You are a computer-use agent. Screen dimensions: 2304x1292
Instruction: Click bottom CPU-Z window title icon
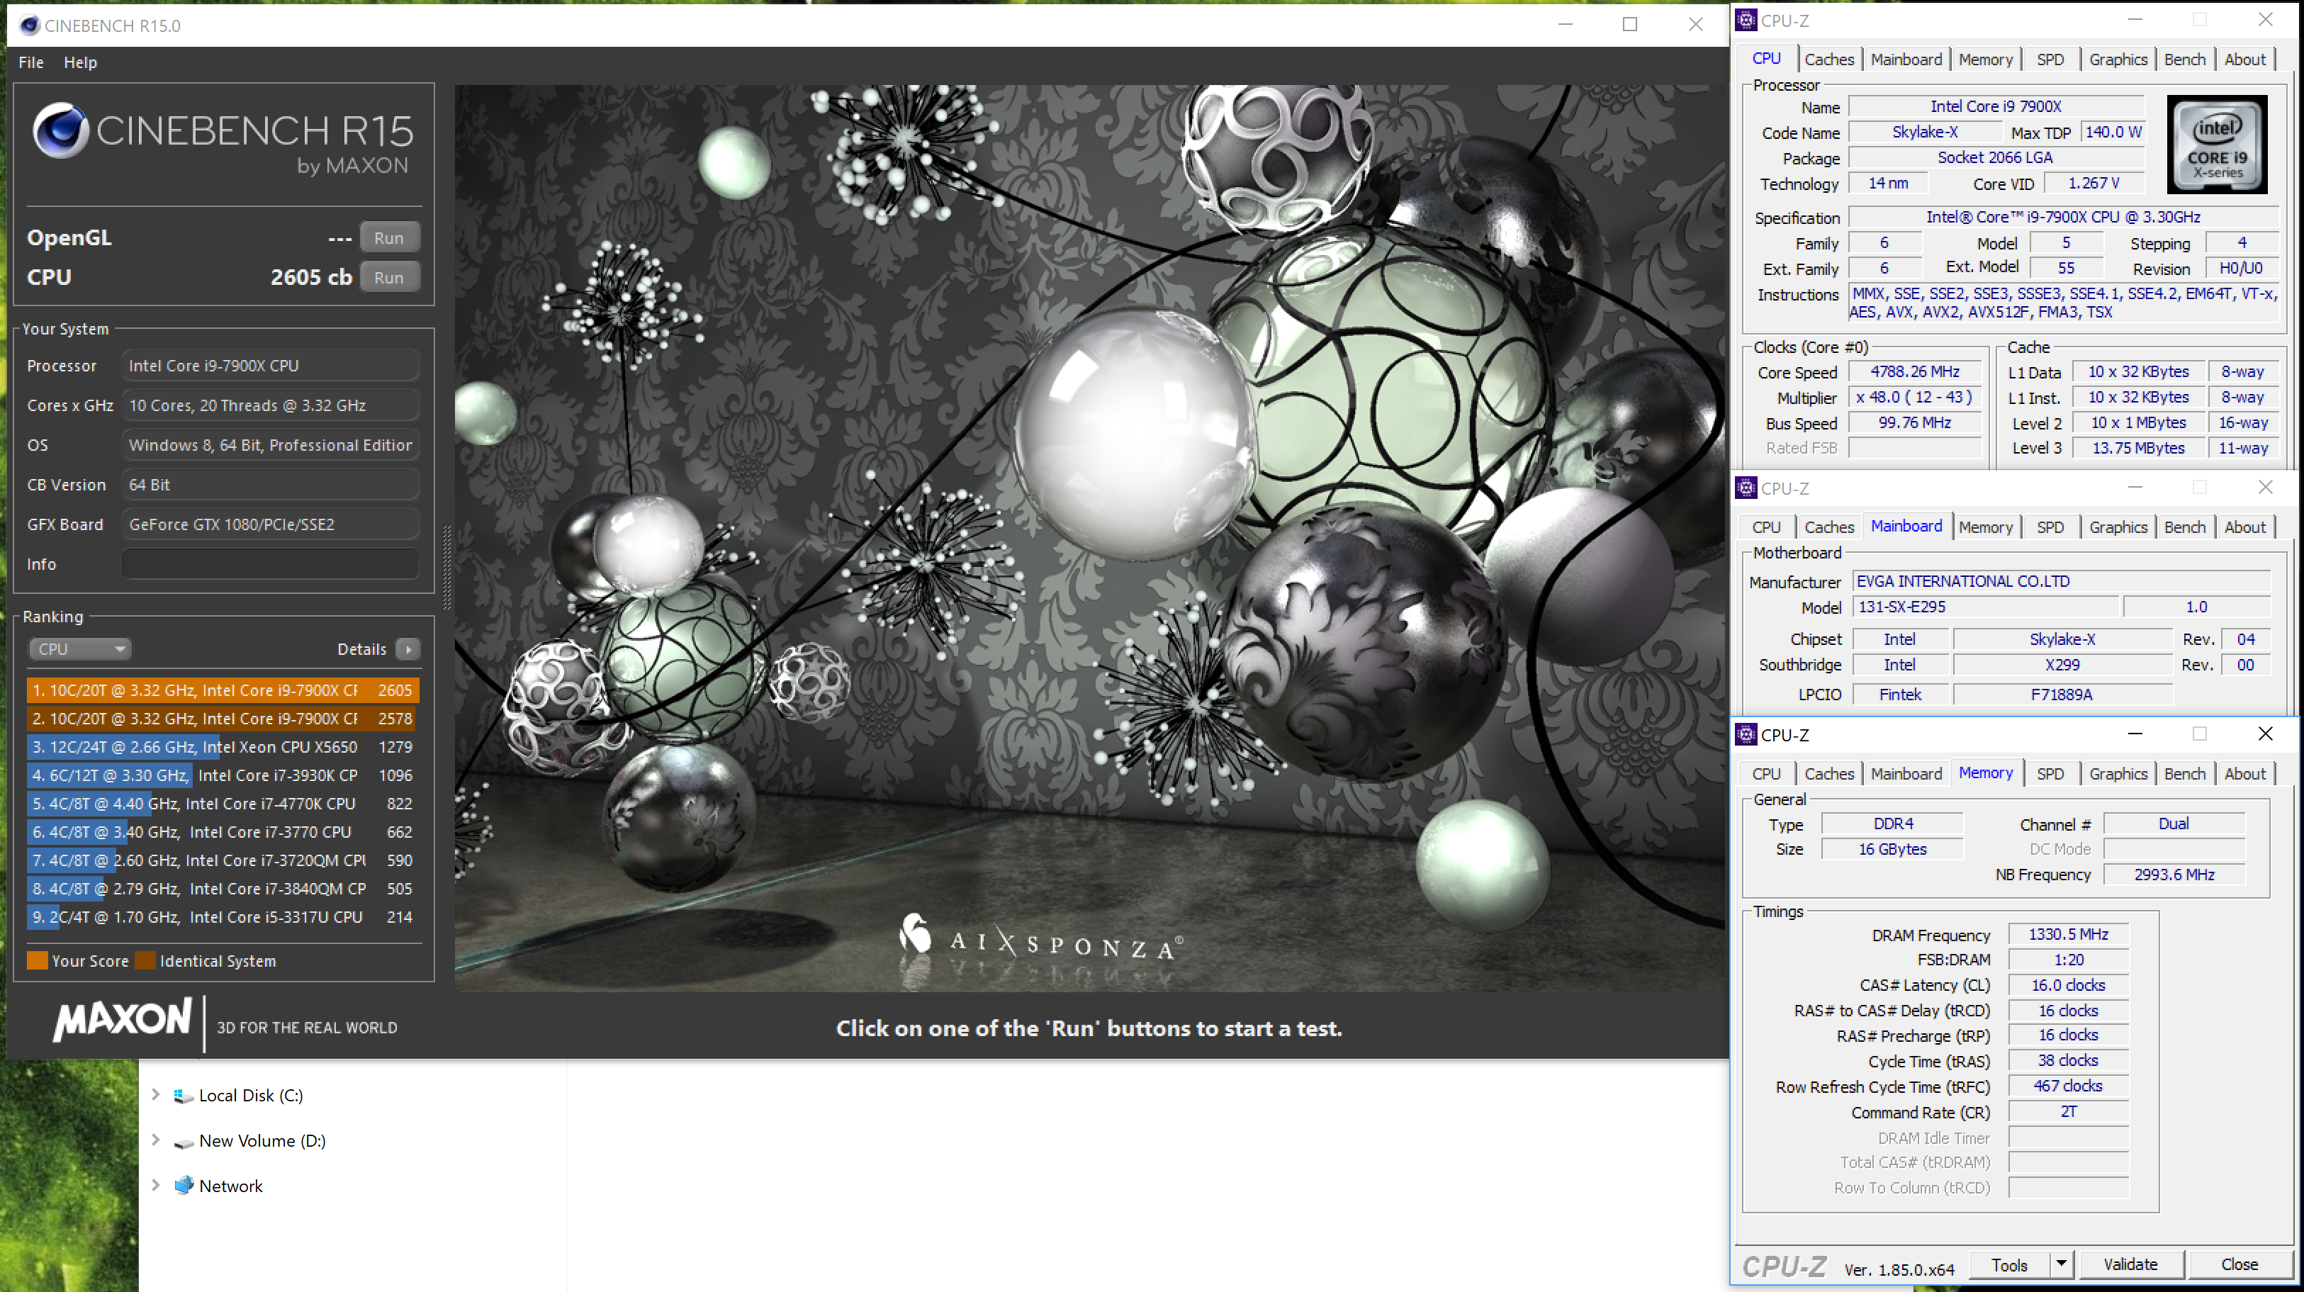[x=1746, y=734]
